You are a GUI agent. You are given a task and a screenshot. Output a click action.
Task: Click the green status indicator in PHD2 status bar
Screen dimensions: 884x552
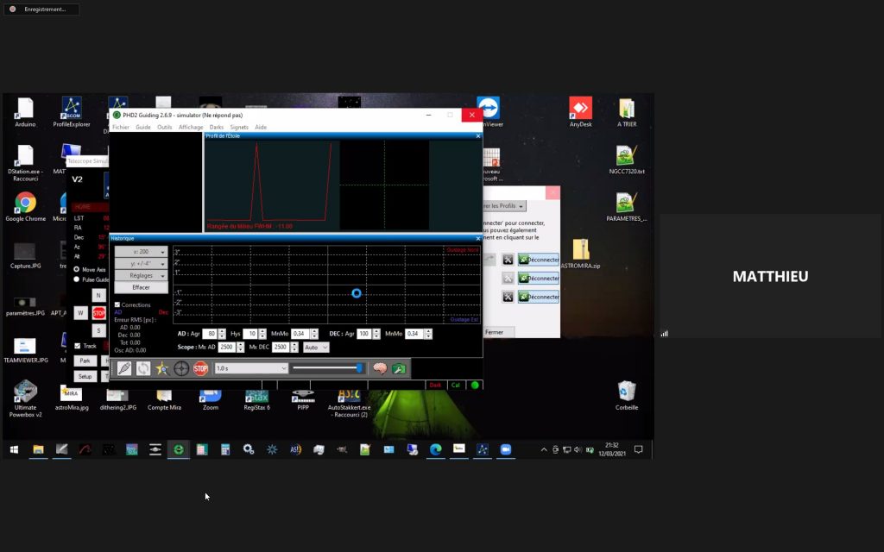tap(475, 386)
